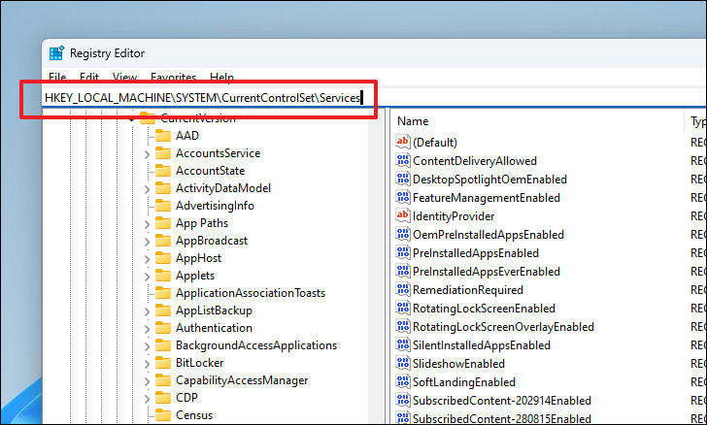
Task: Expand the App Paths key
Action: [147, 224]
